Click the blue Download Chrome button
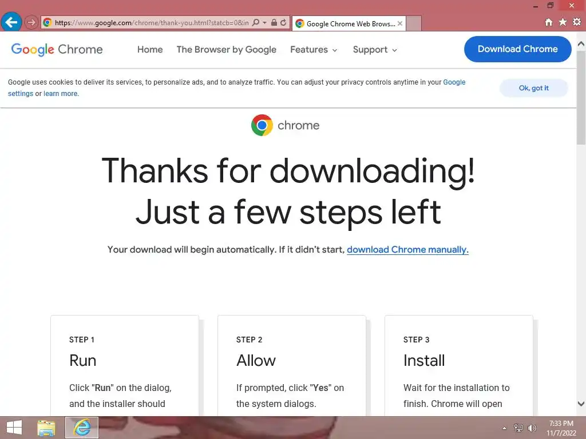This screenshot has width=586, height=439. pyautogui.click(x=517, y=49)
